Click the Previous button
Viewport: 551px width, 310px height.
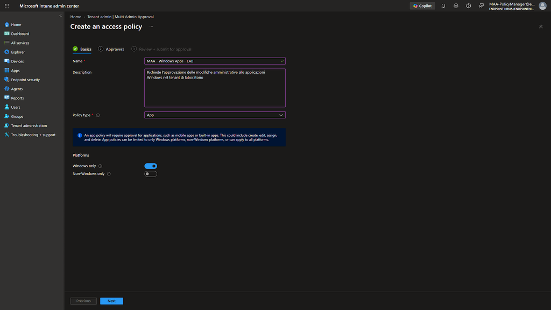tap(83, 301)
